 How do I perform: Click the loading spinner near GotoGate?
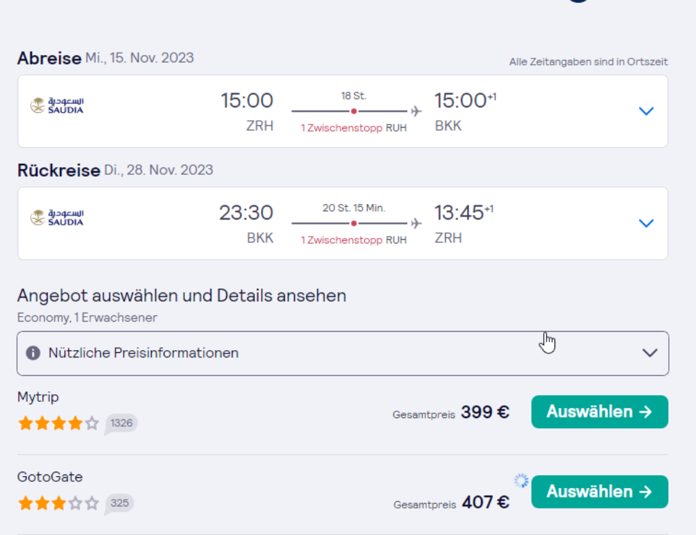coord(521,481)
